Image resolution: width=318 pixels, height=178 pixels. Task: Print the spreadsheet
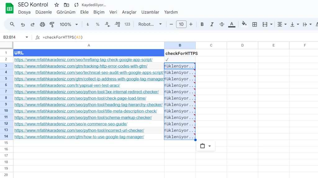pos(43,24)
